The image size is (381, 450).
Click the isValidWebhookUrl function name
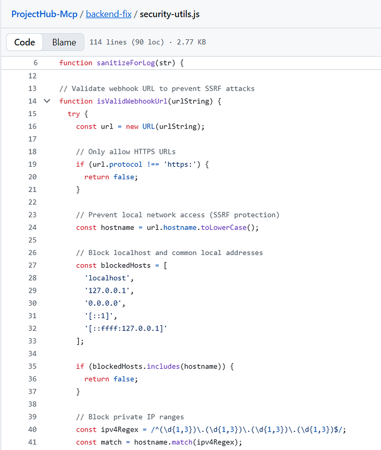pos(132,101)
